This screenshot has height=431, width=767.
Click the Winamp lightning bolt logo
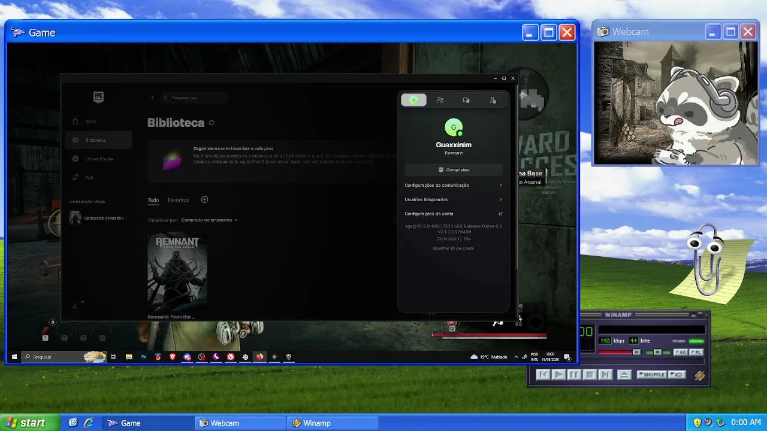(x=699, y=375)
